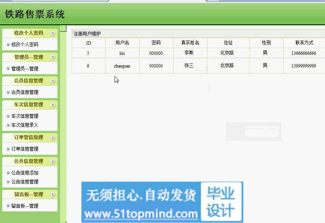This screenshot has width=325, height=223.
Task: Select the 性别 column header
Action: point(266,43)
